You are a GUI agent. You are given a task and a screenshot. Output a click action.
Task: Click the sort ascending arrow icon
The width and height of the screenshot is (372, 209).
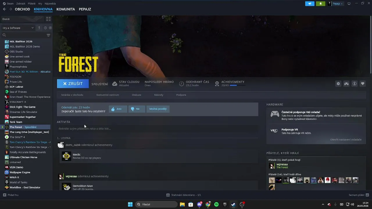tap(39, 28)
